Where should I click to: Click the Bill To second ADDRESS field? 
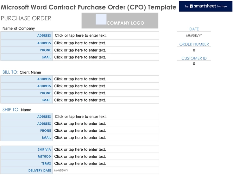106,86
